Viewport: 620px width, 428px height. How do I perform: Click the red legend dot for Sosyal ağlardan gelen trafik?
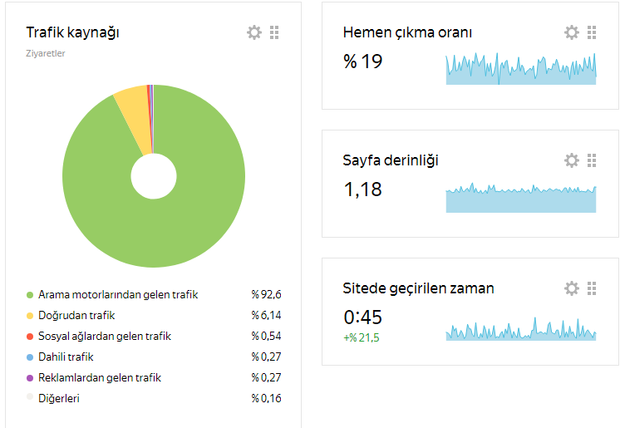click(x=30, y=337)
